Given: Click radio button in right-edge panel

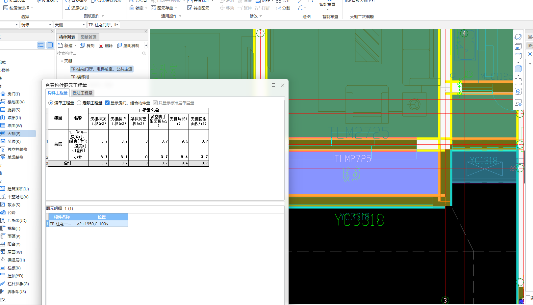Looking at the screenshot, I should pyautogui.click(x=530, y=54).
